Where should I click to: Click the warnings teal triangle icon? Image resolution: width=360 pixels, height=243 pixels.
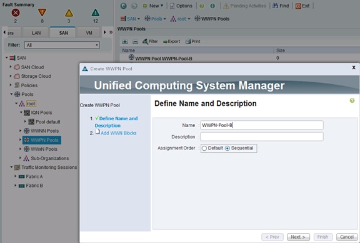click(95, 12)
